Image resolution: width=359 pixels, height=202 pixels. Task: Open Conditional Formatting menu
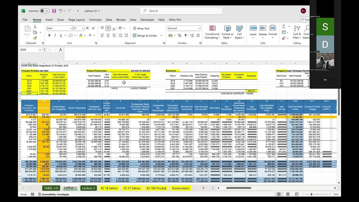click(212, 32)
